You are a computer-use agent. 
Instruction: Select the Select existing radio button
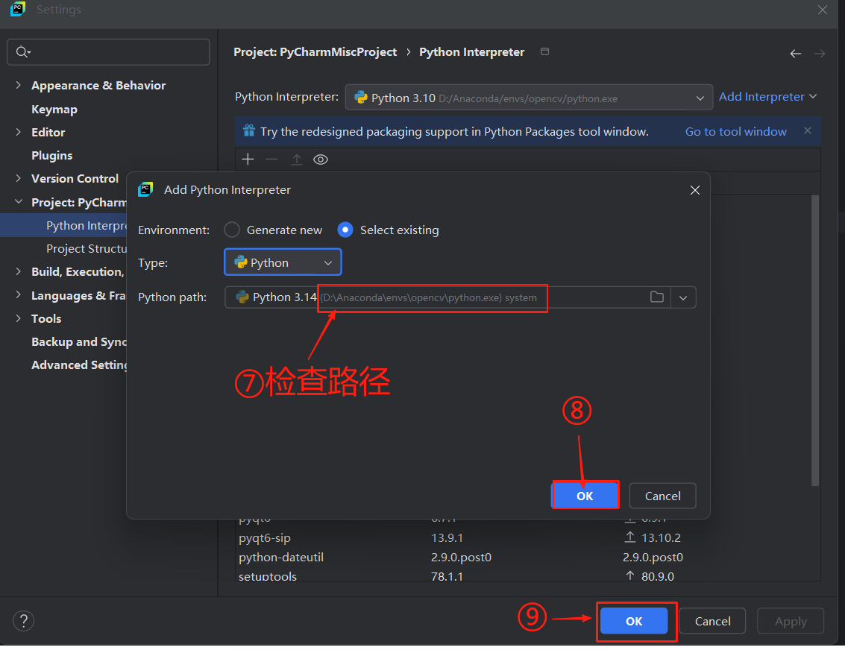click(x=345, y=230)
